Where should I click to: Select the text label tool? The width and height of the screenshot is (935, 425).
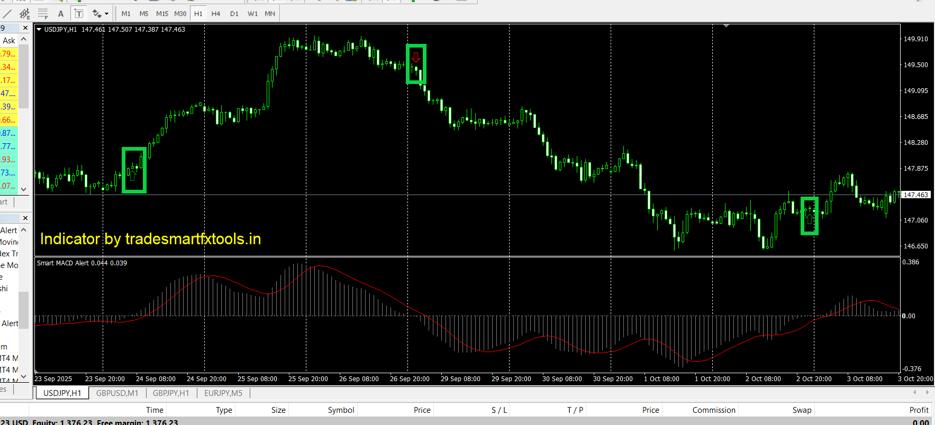[x=79, y=14]
